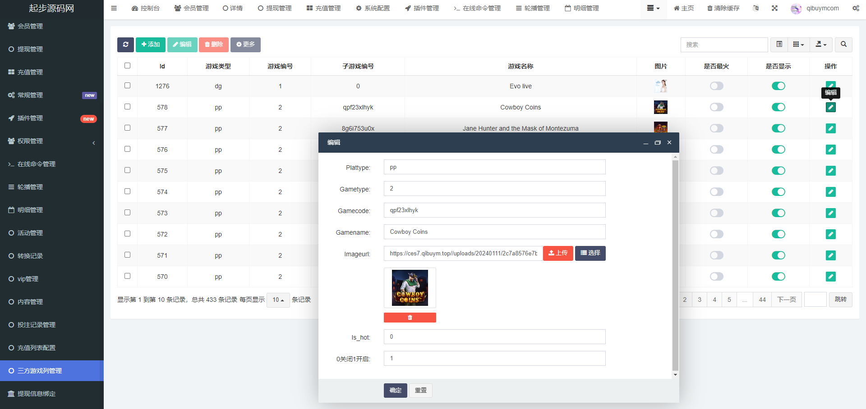Go to the 下一页 page

tap(787, 300)
